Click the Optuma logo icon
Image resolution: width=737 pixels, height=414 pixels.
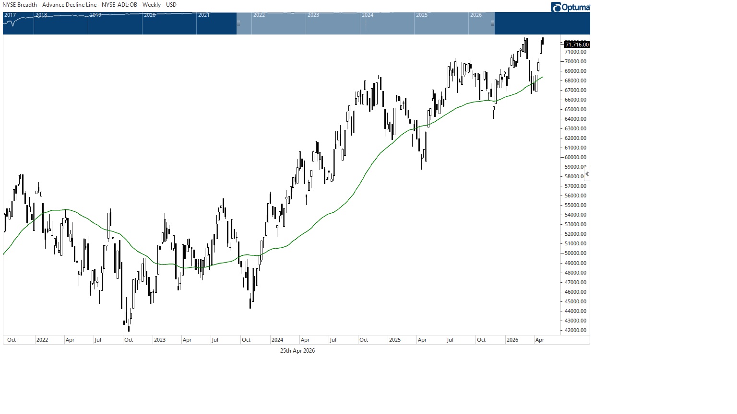coord(556,7)
